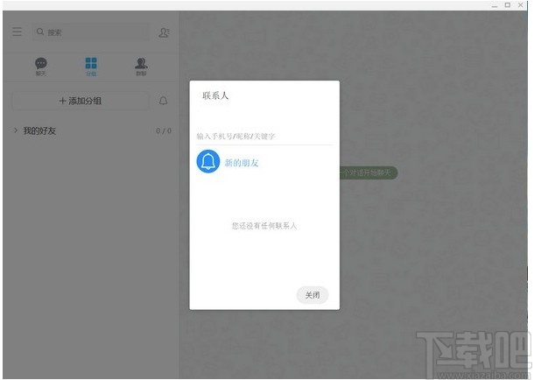Expand the 我的好友 group

pos(16,130)
